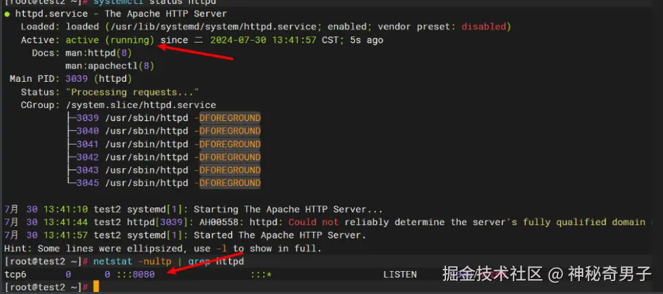This screenshot has width=663, height=294.
Task: Select process row 3039 in CGroup tree
Action: click(164, 118)
